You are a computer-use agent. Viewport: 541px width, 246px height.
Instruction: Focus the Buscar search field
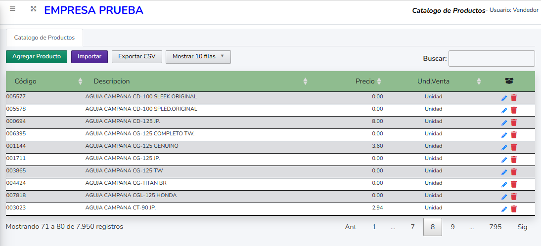click(x=491, y=58)
